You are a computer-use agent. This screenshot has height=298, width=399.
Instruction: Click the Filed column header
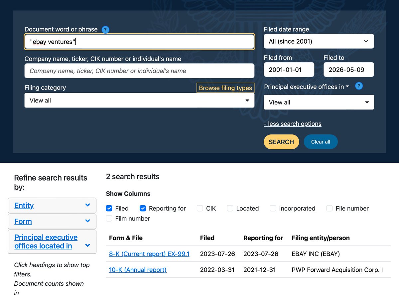pyautogui.click(x=207, y=238)
